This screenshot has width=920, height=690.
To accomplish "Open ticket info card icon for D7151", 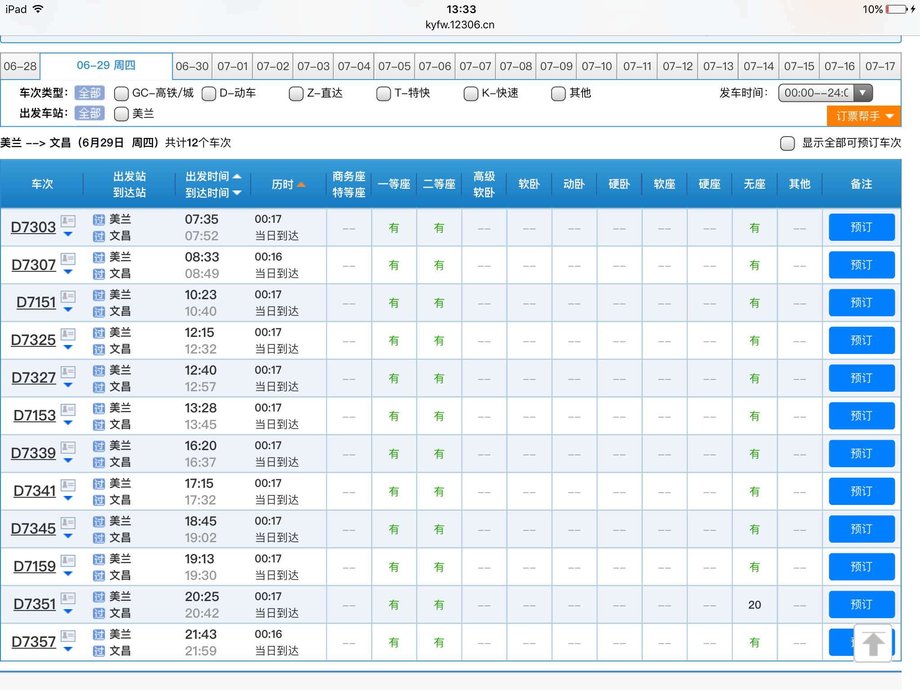I will [68, 296].
